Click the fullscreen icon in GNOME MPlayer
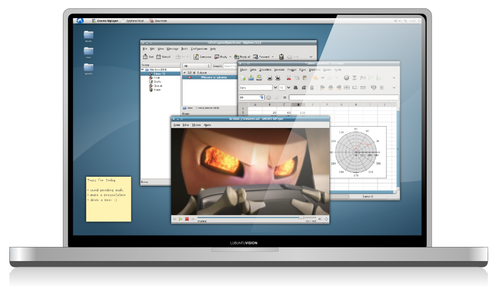The image size is (497, 297). [326, 219]
